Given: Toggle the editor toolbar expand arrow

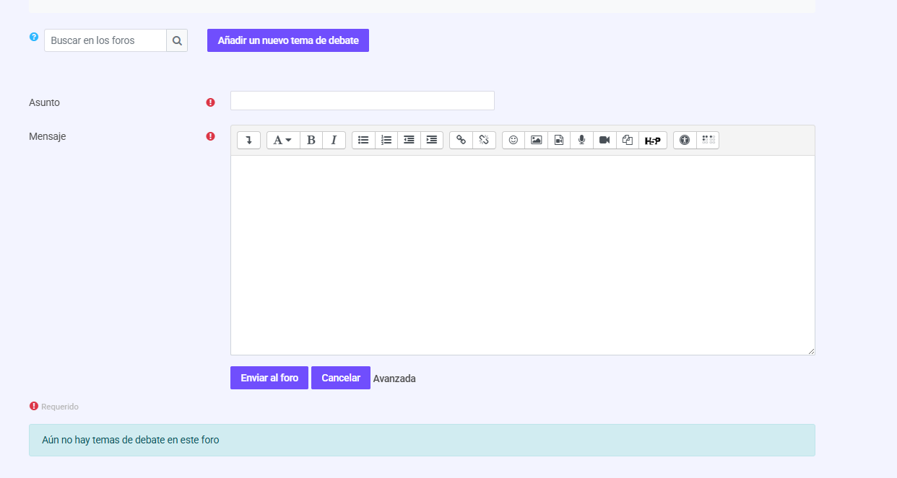Looking at the screenshot, I should pos(248,140).
